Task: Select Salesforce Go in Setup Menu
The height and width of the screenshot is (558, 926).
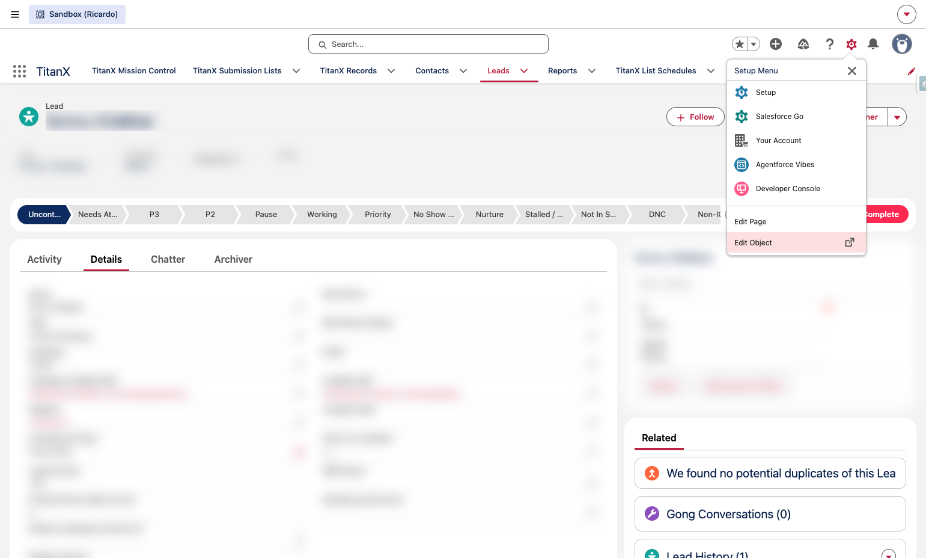Action: click(x=796, y=117)
